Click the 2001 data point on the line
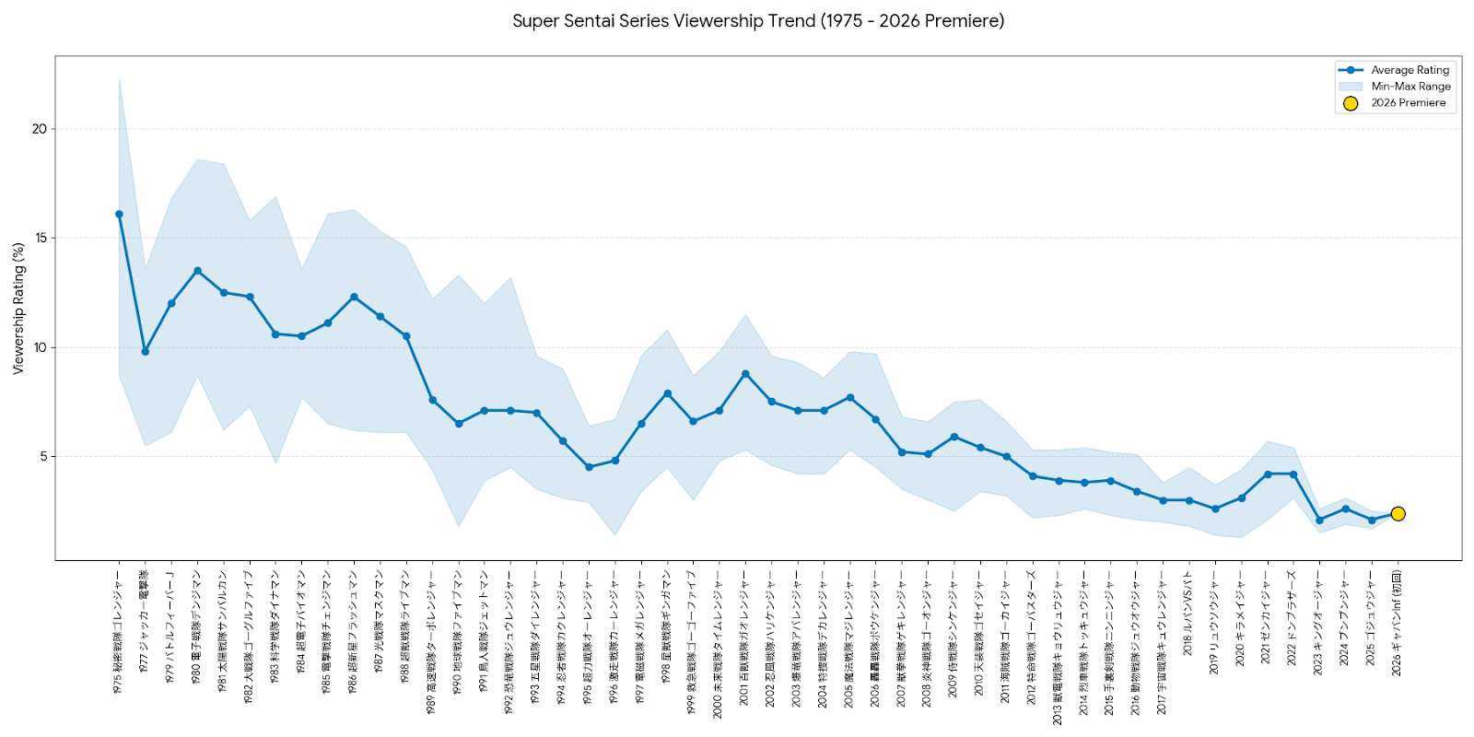 tap(745, 374)
